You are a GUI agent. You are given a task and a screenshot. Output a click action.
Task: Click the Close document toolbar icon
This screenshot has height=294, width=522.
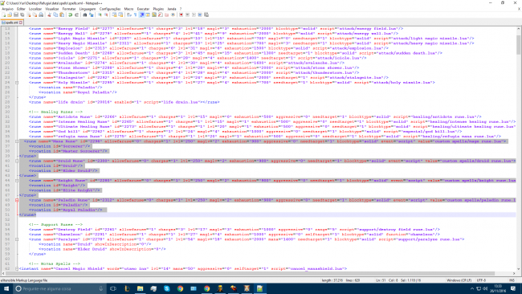point(29,14)
